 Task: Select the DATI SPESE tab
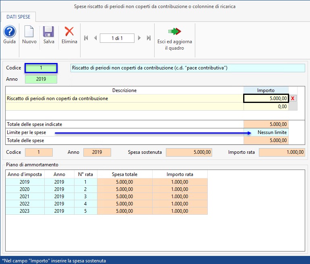(x=19, y=17)
